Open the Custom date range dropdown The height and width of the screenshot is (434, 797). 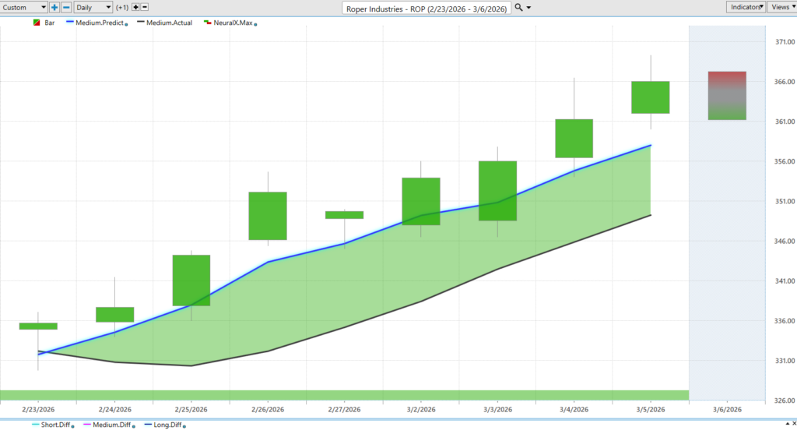pos(25,7)
